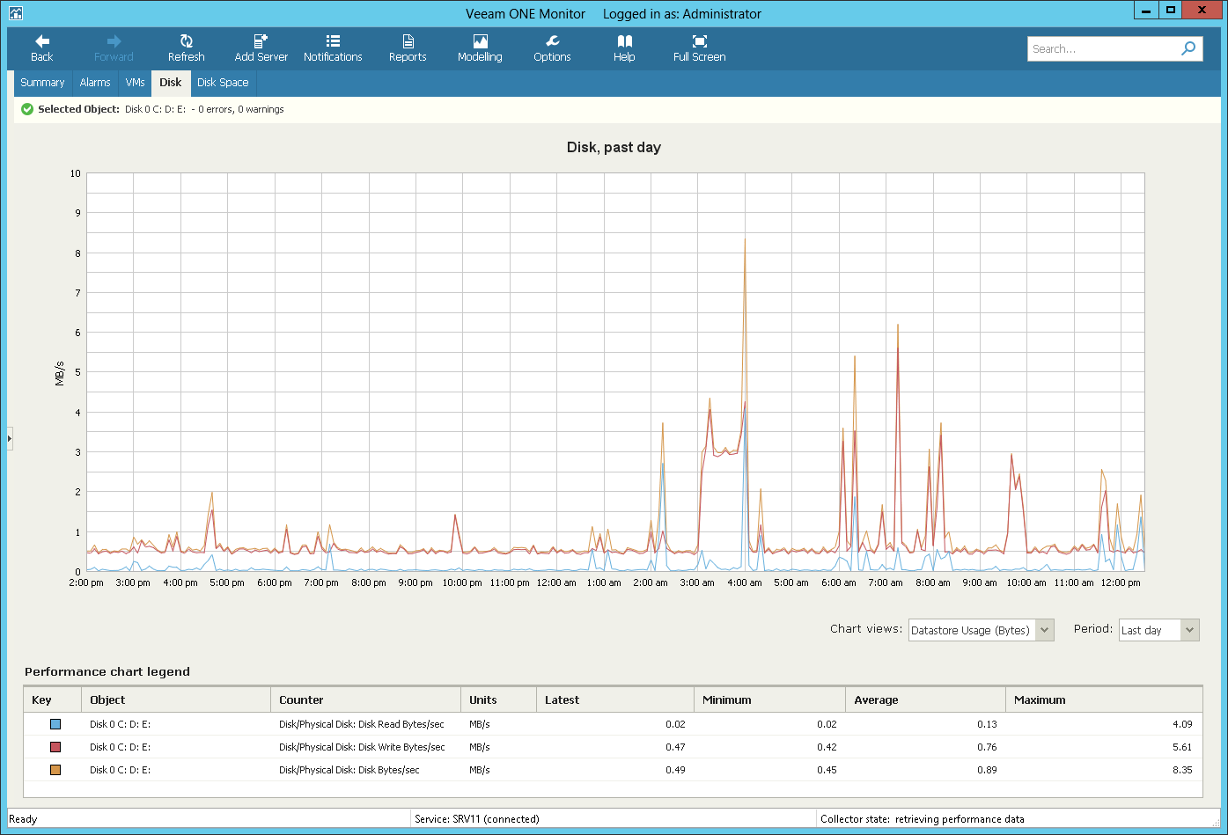Sort by the Key column header
1228x835 pixels.
[x=52, y=700]
